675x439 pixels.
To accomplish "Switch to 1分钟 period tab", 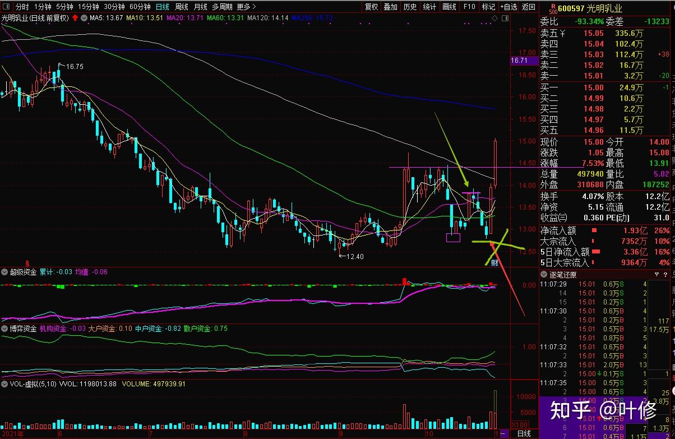I will click(x=43, y=7).
